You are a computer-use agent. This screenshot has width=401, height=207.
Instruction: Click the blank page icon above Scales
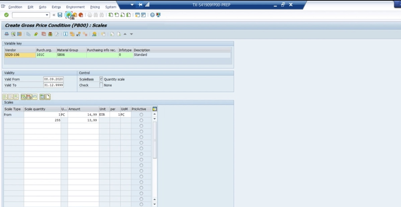pyautogui.click(x=48, y=97)
